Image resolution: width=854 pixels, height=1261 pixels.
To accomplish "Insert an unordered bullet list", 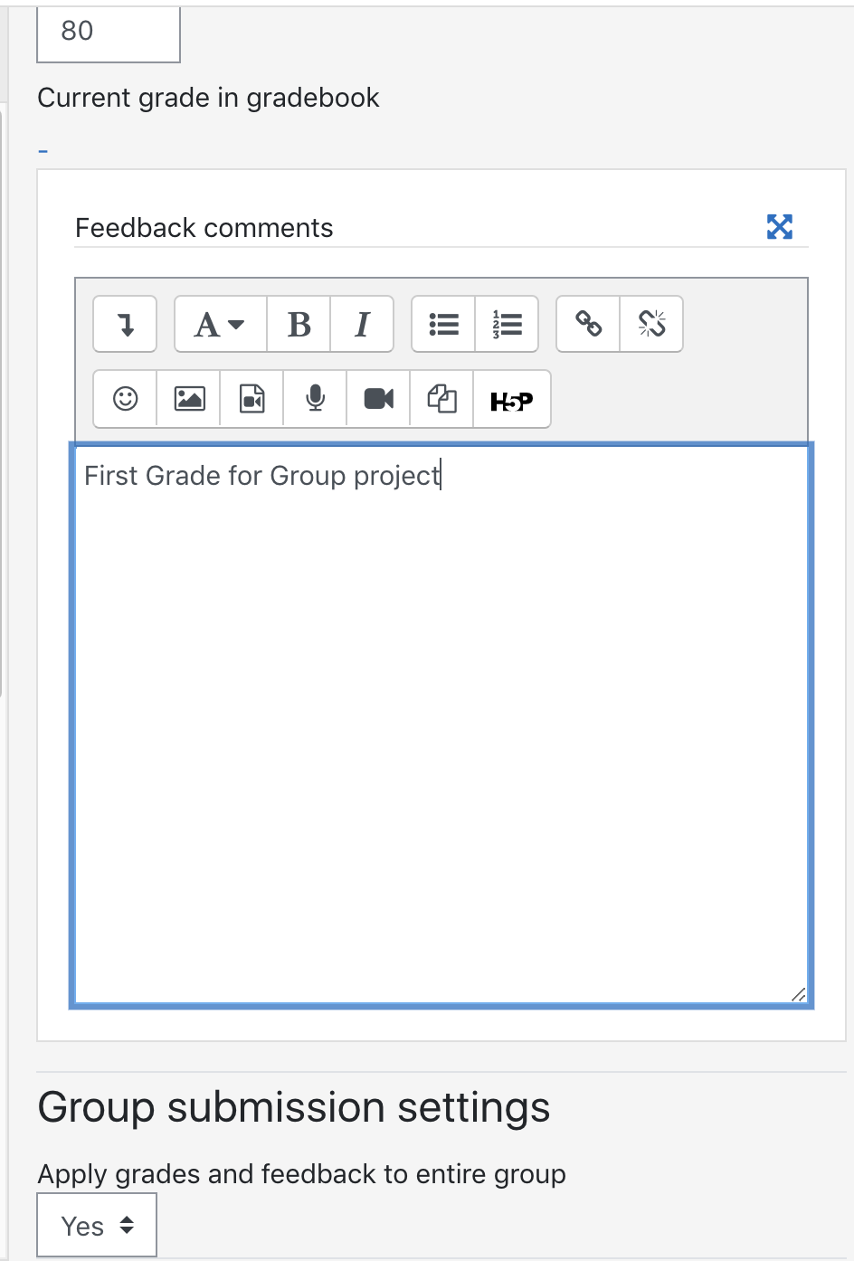I will coord(443,324).
